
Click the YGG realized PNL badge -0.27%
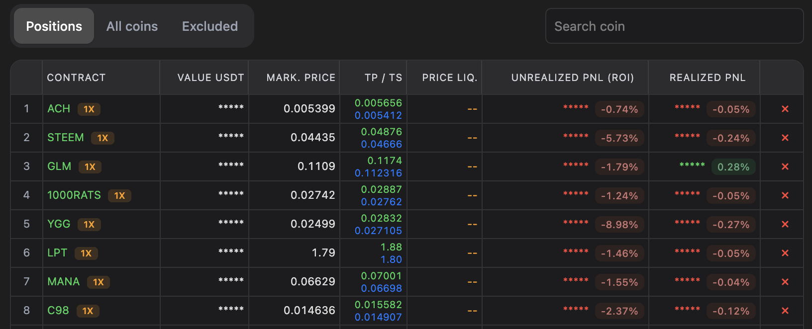coord(731,225)
